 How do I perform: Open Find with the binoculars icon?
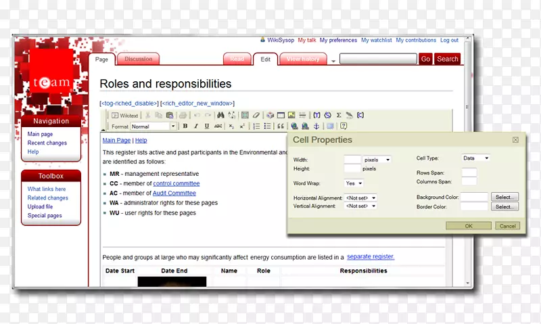pyautogui.click(x=221, y=115)
